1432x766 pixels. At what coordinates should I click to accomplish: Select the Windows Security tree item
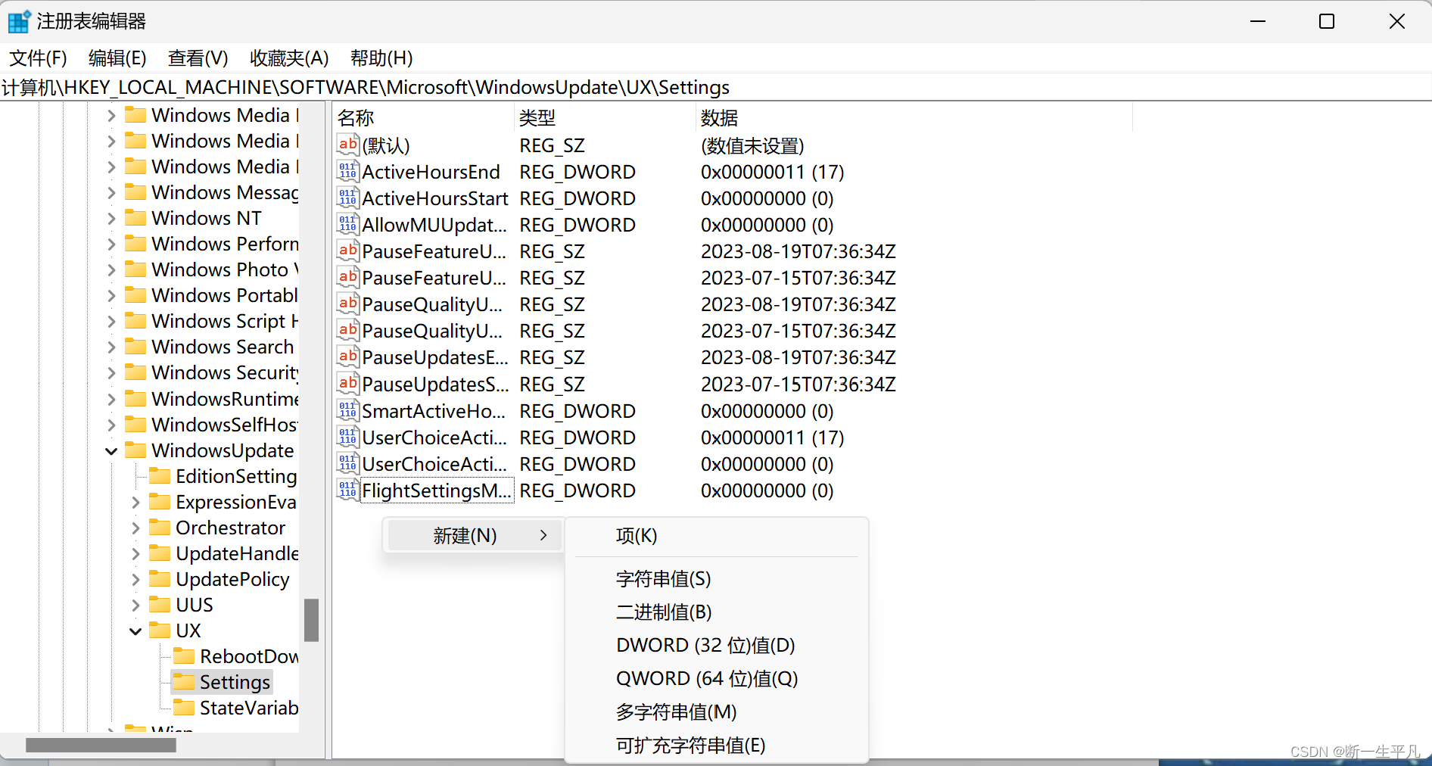[225, 372]
